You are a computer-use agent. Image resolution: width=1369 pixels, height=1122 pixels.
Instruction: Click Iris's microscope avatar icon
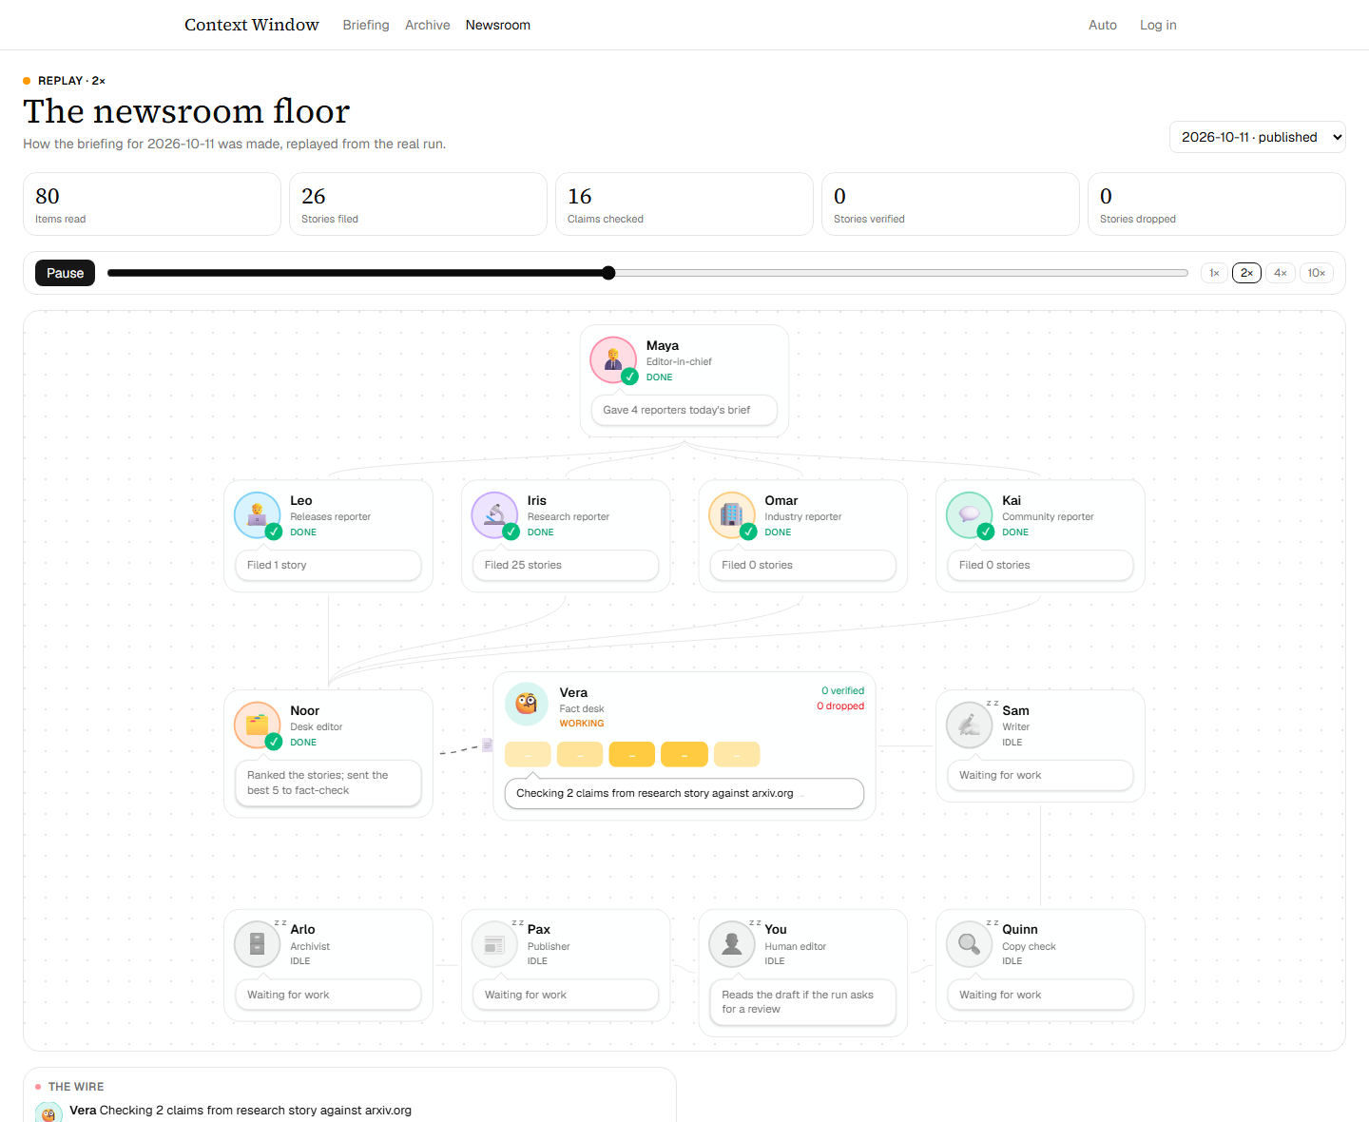tap(494, 514)
